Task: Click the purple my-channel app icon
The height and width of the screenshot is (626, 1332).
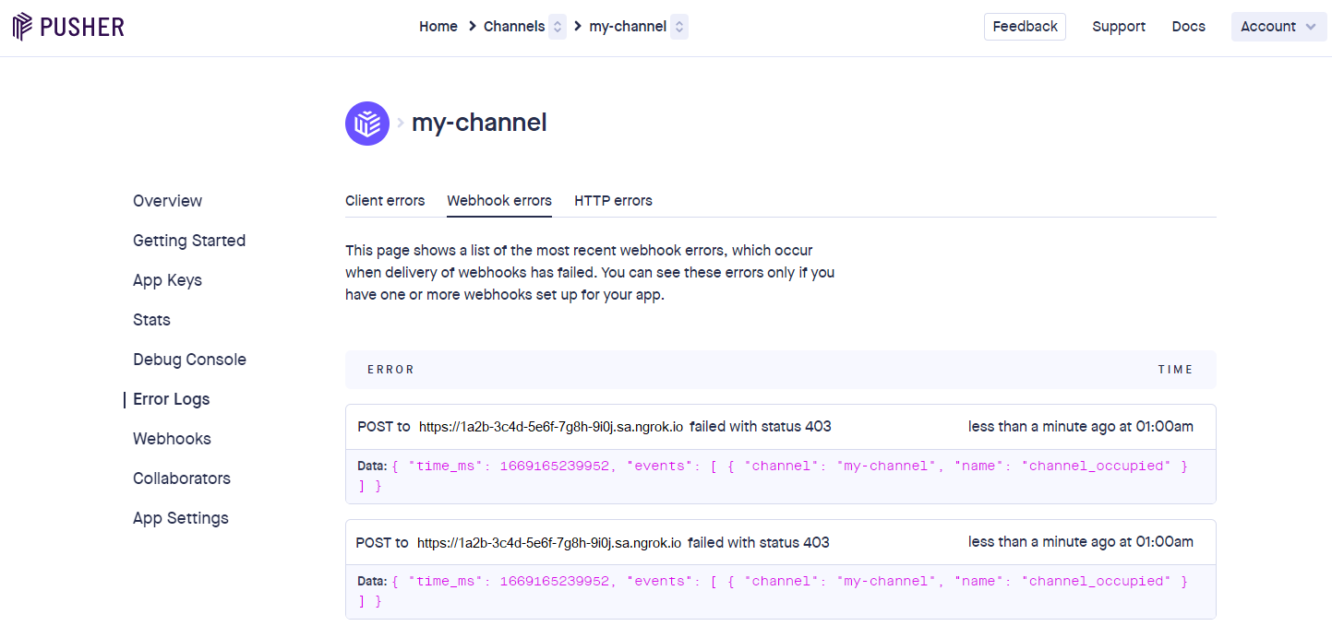Action: tap(366, 123)
